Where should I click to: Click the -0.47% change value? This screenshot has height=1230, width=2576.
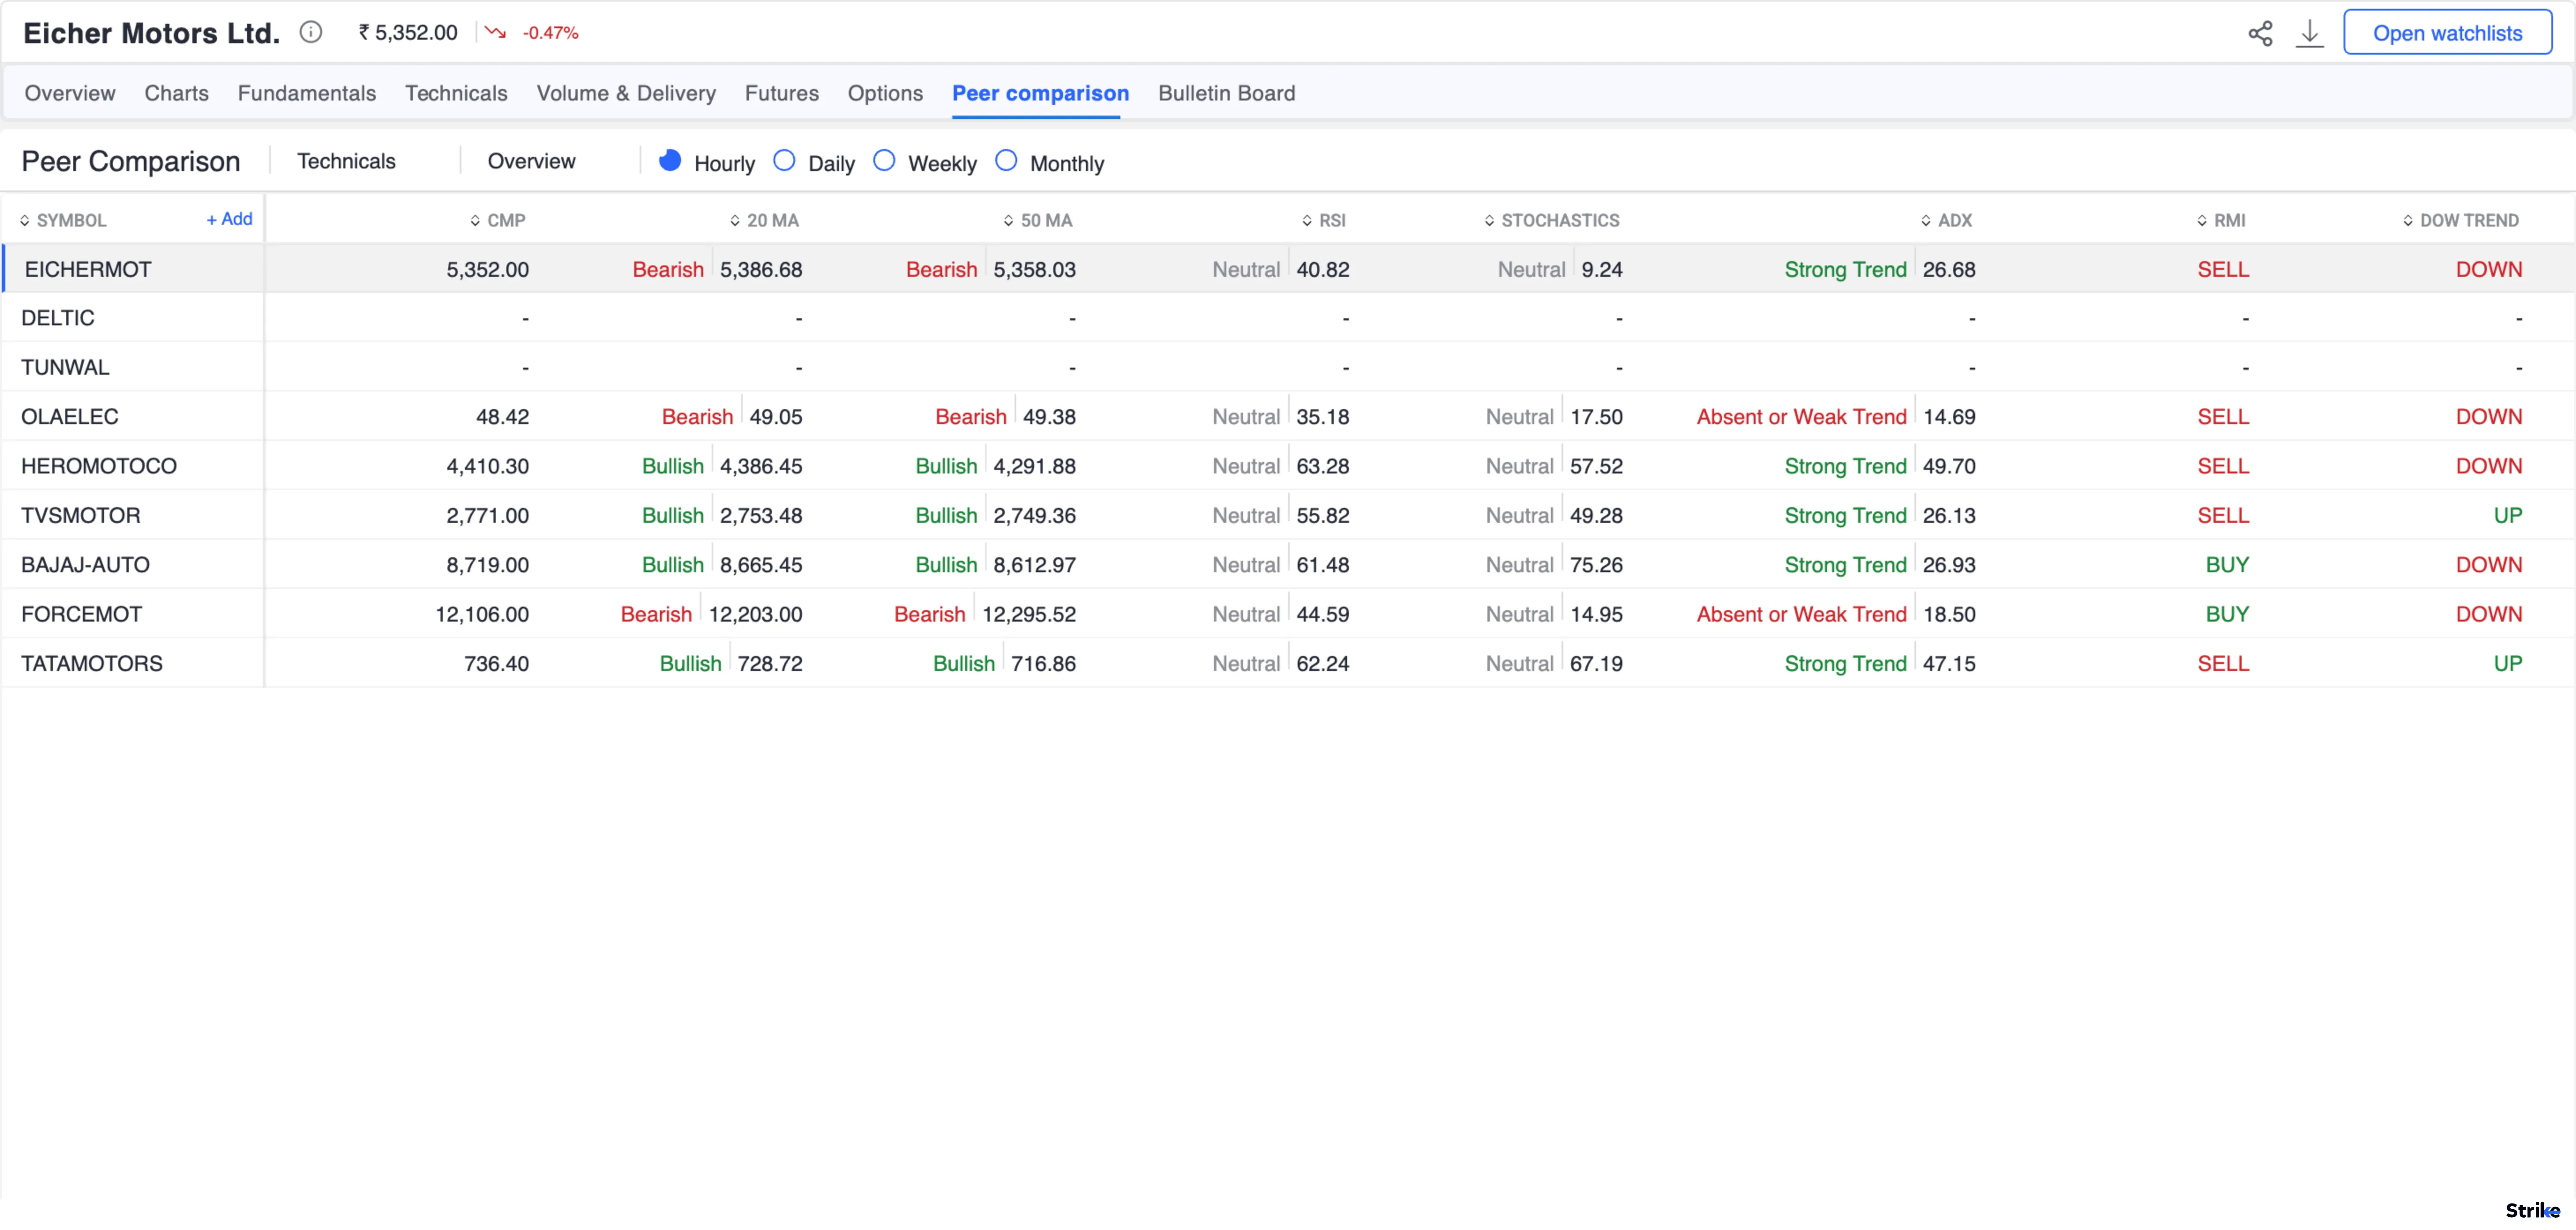pos(550,33)
